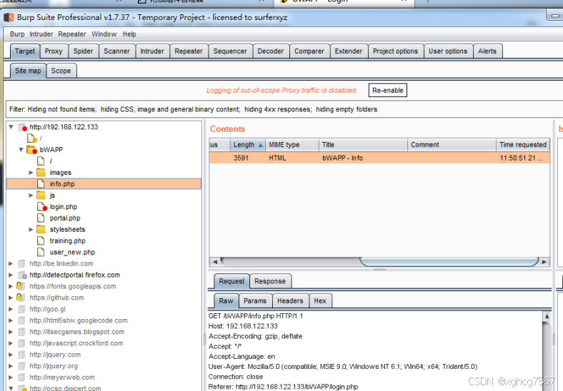The height and width of the screenshot is (391, 563).
Task: Select user_new.php in the site map
Action: click(x=72, y=252)
